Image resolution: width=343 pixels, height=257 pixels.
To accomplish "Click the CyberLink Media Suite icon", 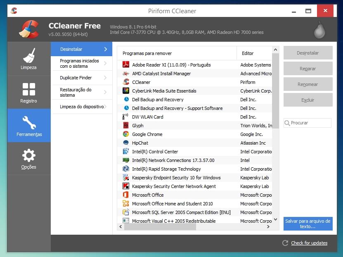I will 126,90.
